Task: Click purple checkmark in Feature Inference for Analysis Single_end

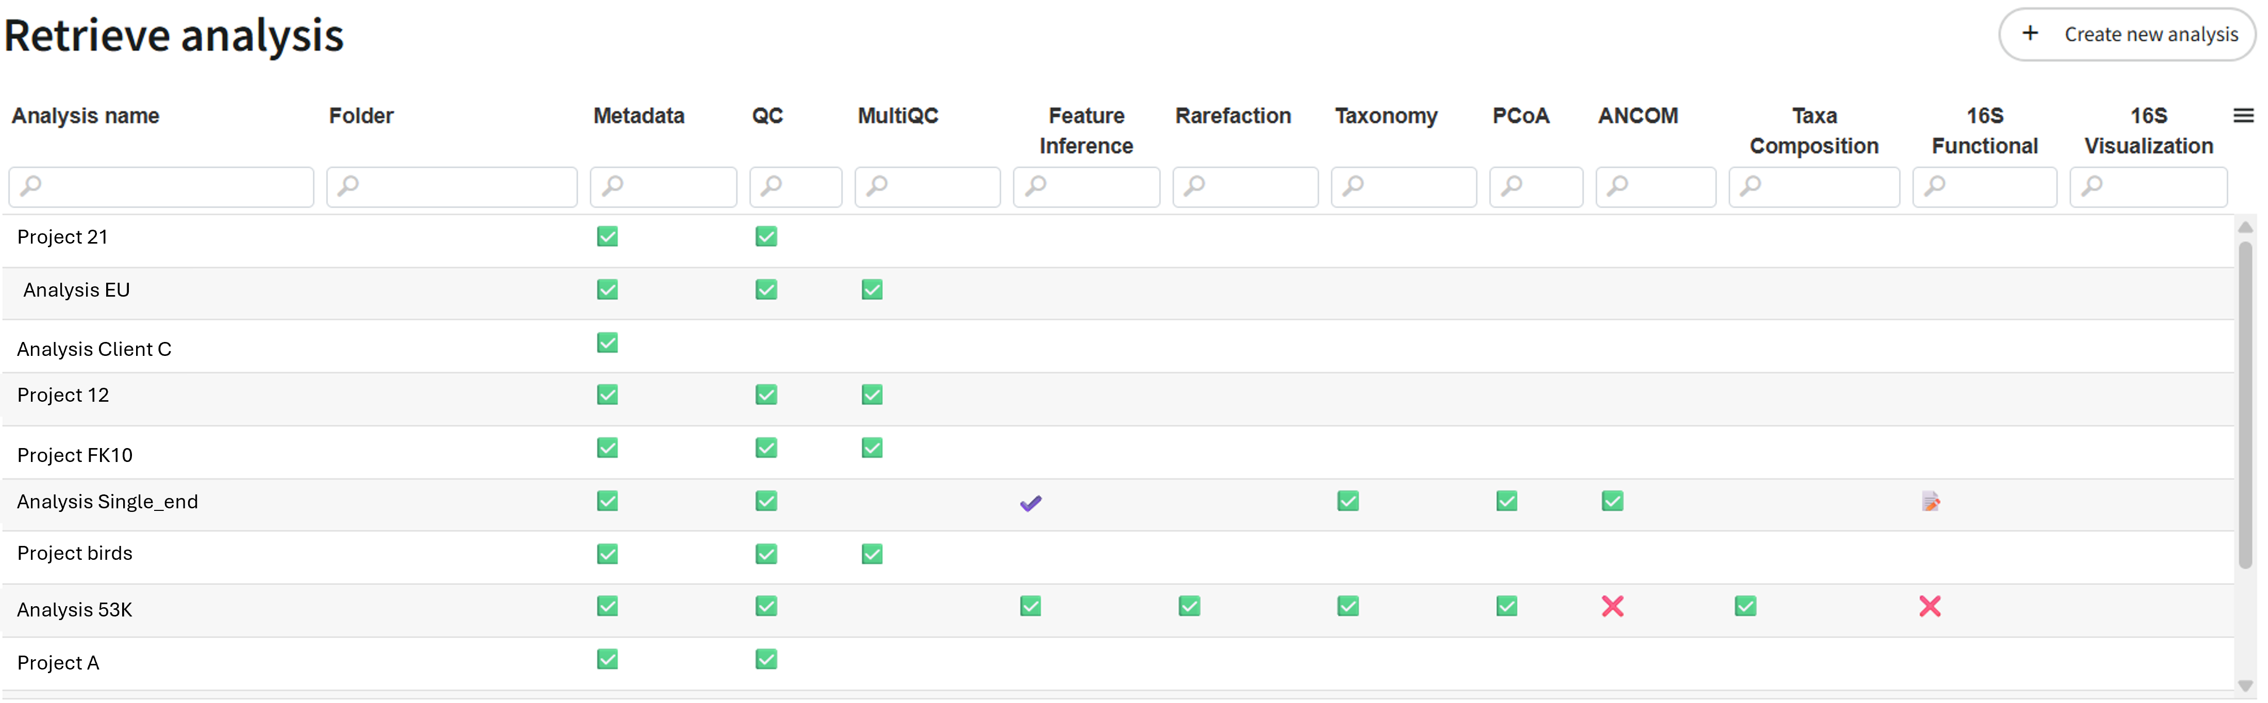Action: pos(1030,503)
